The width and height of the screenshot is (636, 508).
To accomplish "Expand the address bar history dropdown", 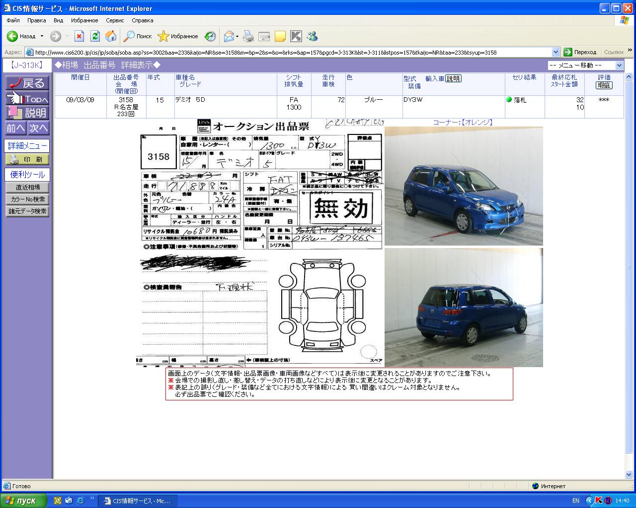I will [556, 52].
